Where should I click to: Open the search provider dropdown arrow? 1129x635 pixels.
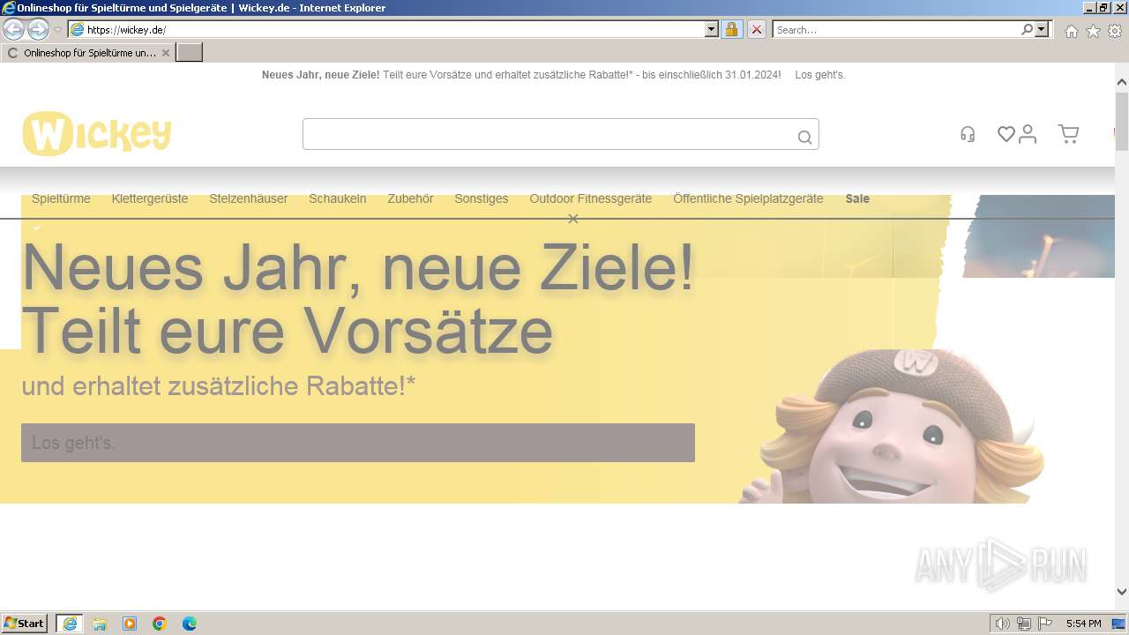click(x=1043, y=29)
